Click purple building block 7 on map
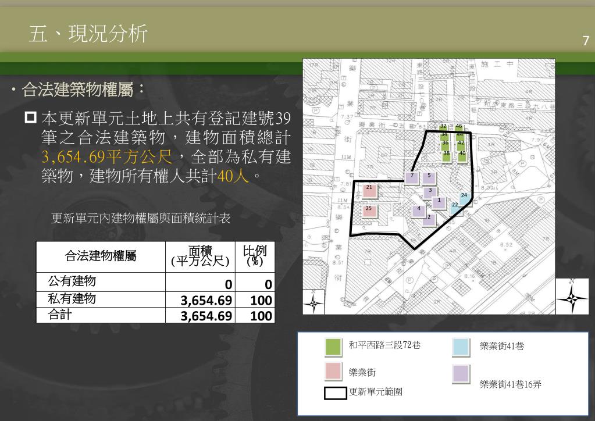595x421 pixels. coord(412,178)
